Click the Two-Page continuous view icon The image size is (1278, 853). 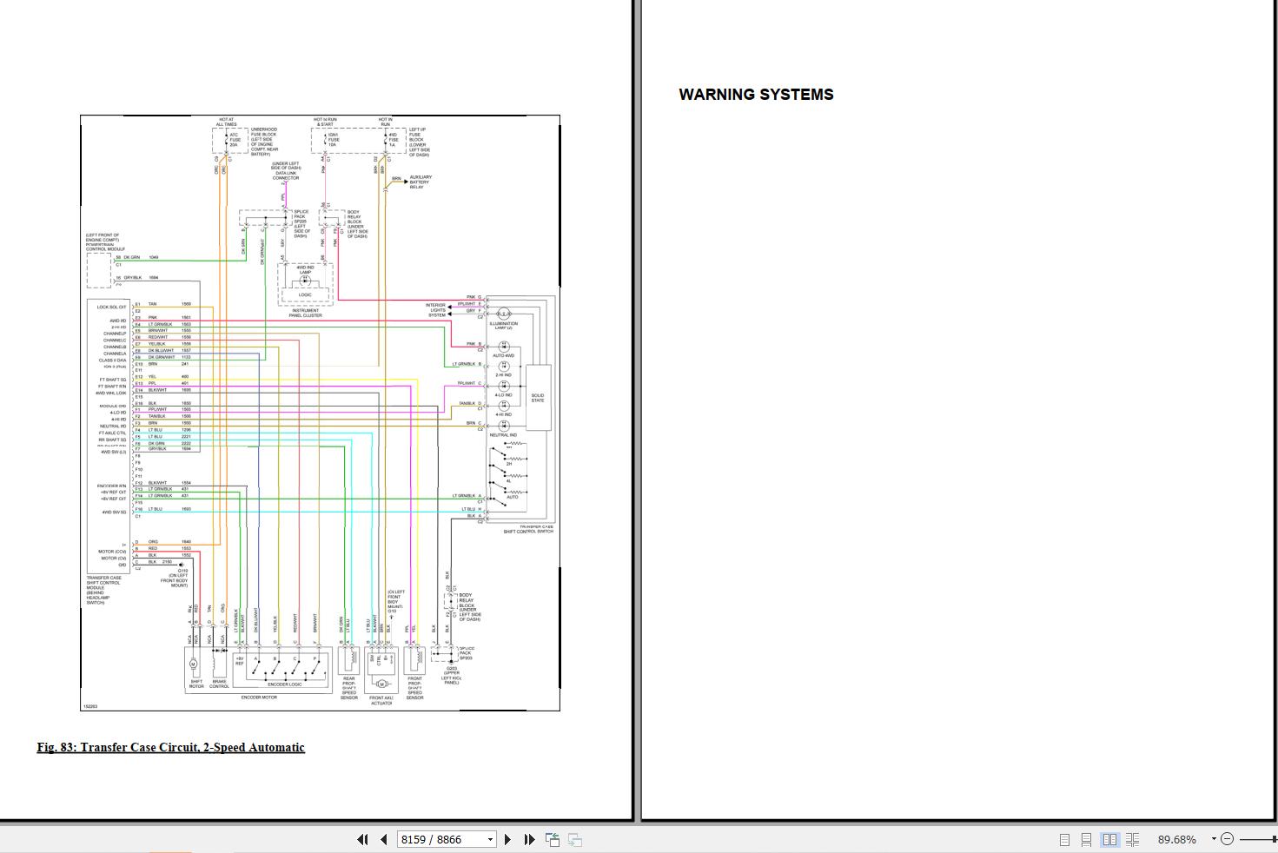click(x=1132, y=839)
